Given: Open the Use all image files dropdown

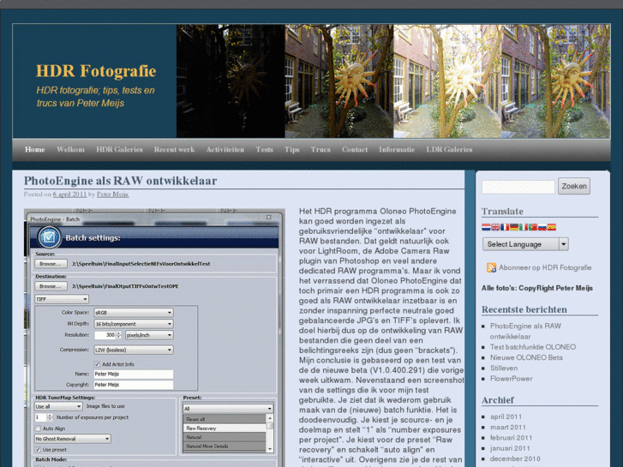Looking at the screenshot, I should (x=58, y=406).
